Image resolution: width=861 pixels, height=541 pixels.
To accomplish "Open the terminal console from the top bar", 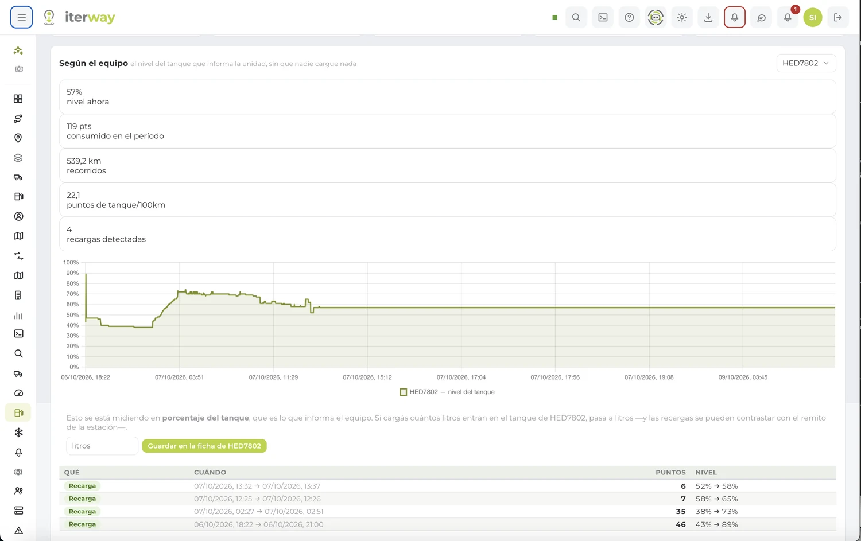I will point(603,17).
